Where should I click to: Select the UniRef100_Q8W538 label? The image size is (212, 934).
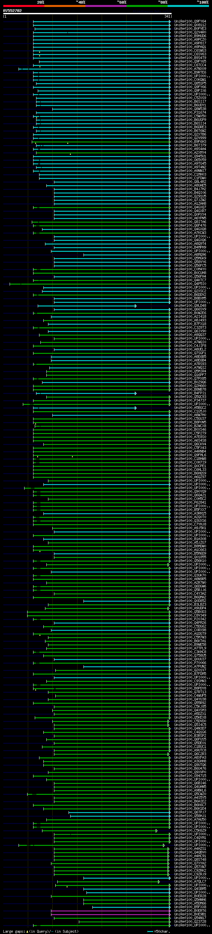[x=190, y=109]
